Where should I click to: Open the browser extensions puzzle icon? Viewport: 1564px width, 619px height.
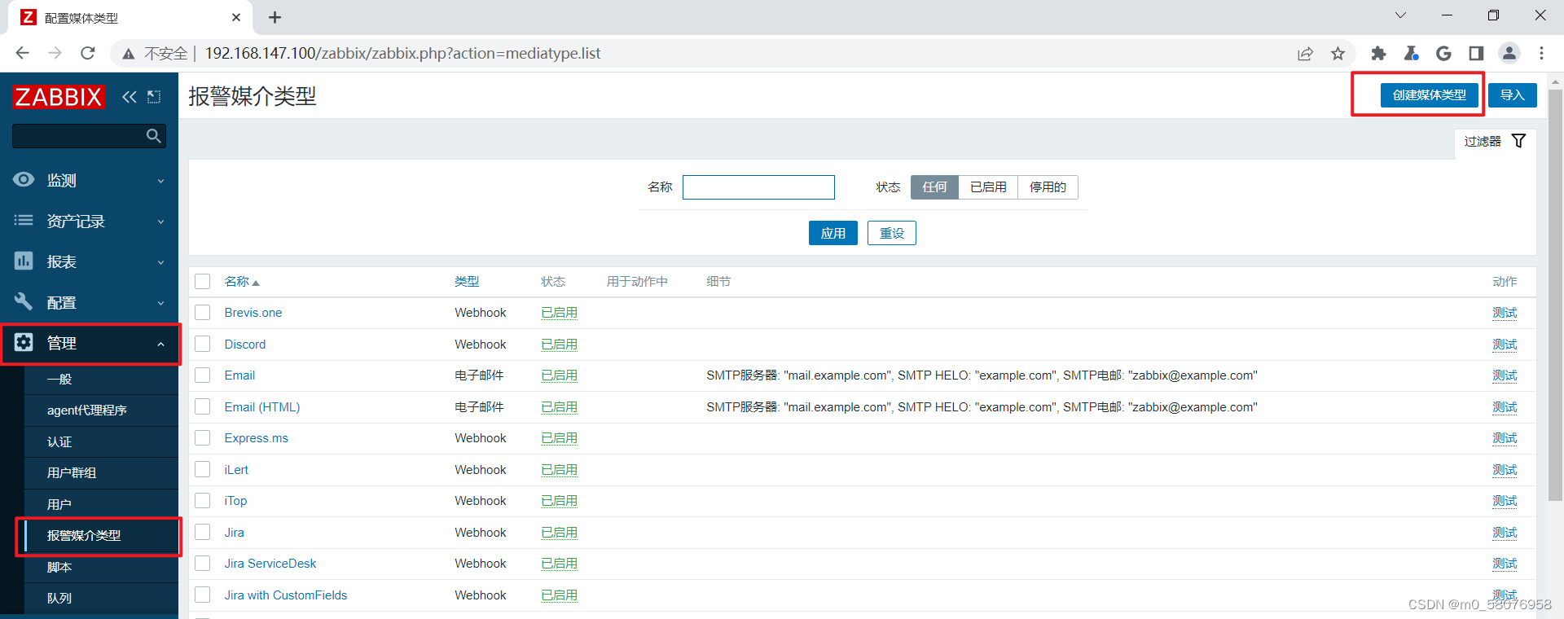(x=1378, y=53)
